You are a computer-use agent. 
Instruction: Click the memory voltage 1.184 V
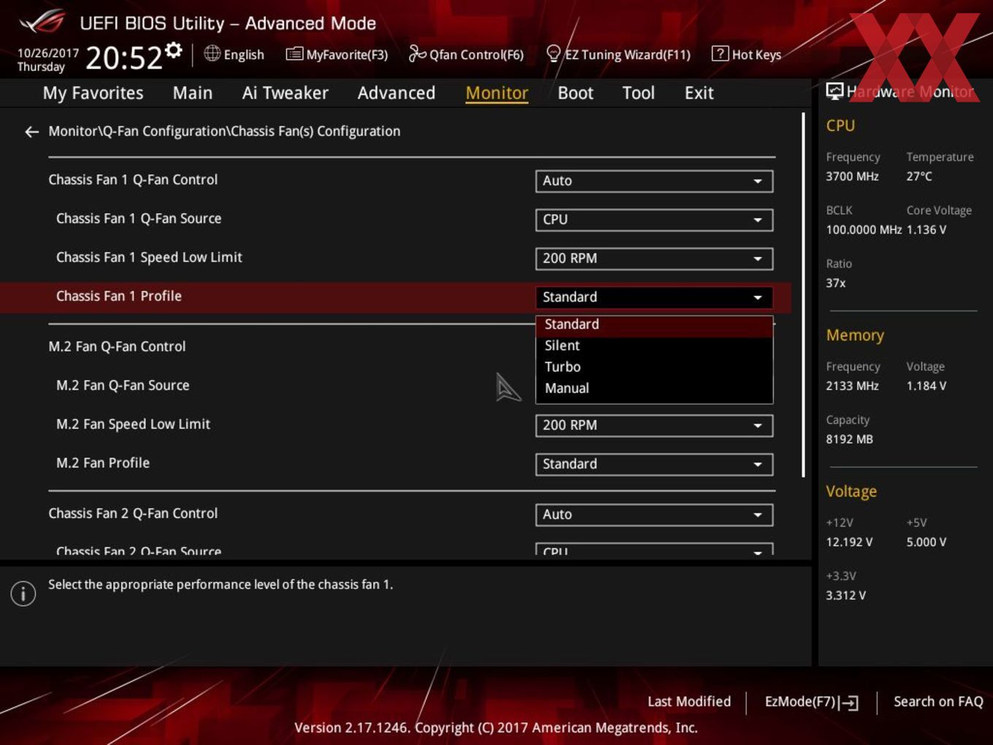pyautogui.click(x=927, y=386)
